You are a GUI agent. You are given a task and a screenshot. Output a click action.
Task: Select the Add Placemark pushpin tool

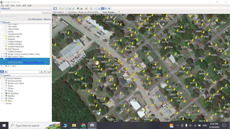(x=60, y=8)
